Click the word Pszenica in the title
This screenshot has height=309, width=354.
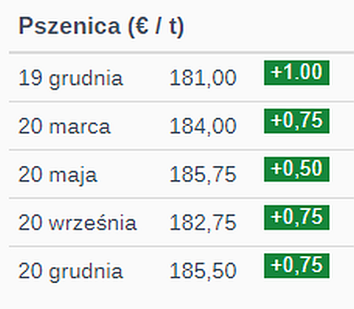(69, 26)
